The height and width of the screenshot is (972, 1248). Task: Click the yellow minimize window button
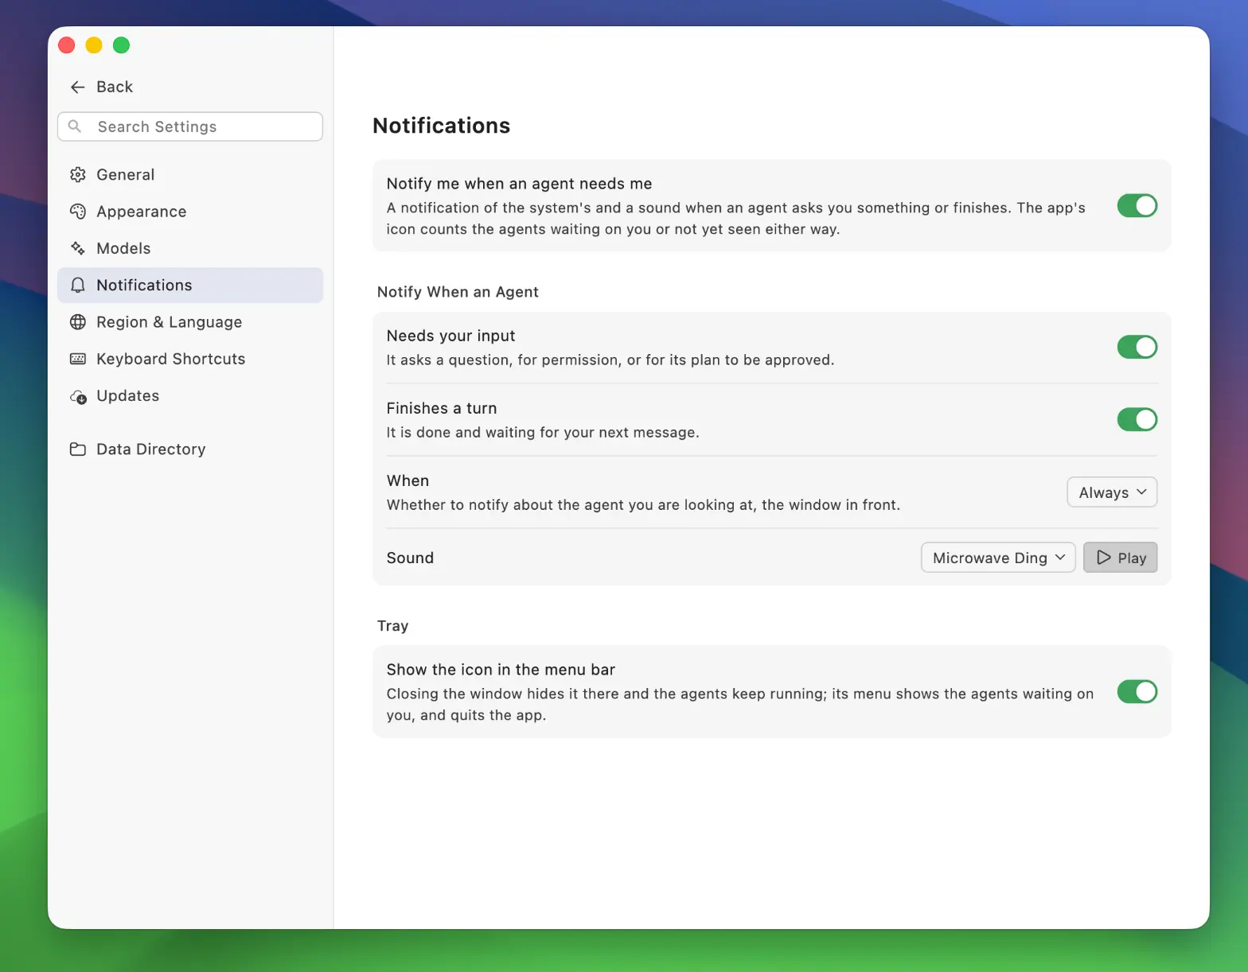coord(94,45)
